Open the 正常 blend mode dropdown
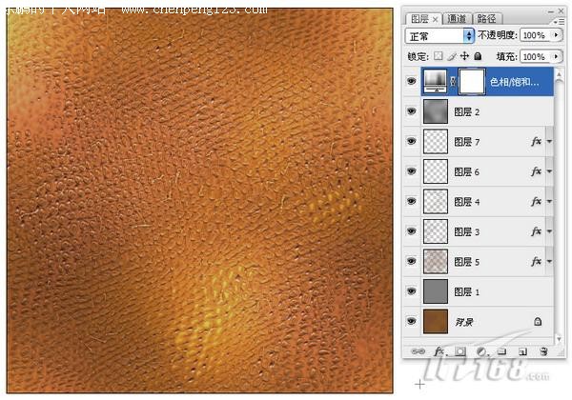The height and width of the screenshot is (400, 572). tap(439, 35)
